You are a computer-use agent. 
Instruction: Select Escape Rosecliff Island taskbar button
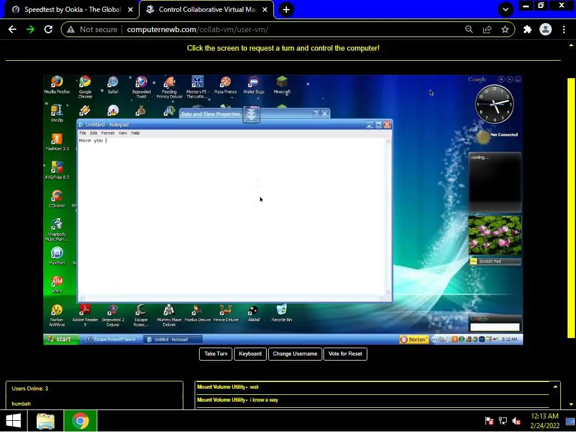pyautogui.click(x=112, y=339)
